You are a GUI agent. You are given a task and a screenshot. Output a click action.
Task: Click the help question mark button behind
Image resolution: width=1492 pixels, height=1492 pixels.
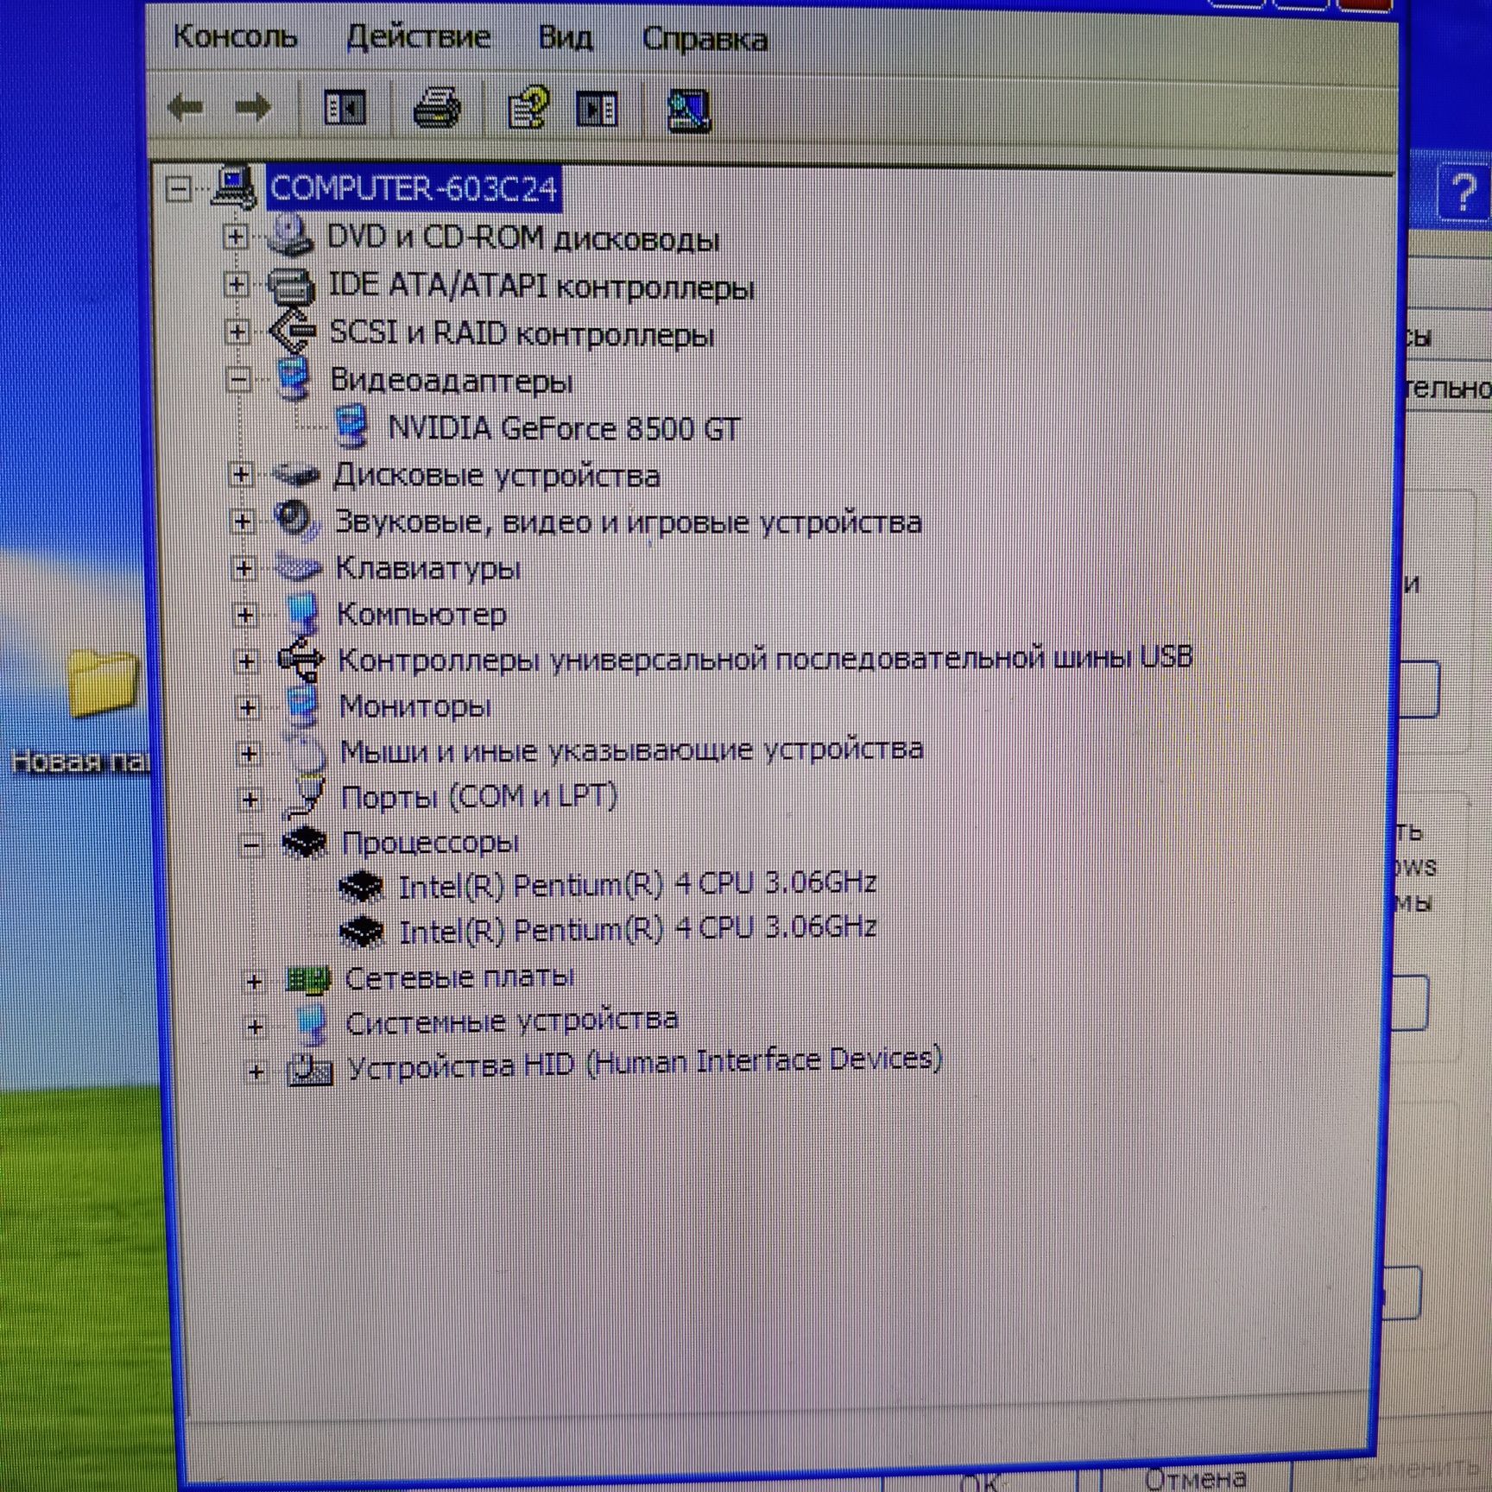coord(1463,192)
